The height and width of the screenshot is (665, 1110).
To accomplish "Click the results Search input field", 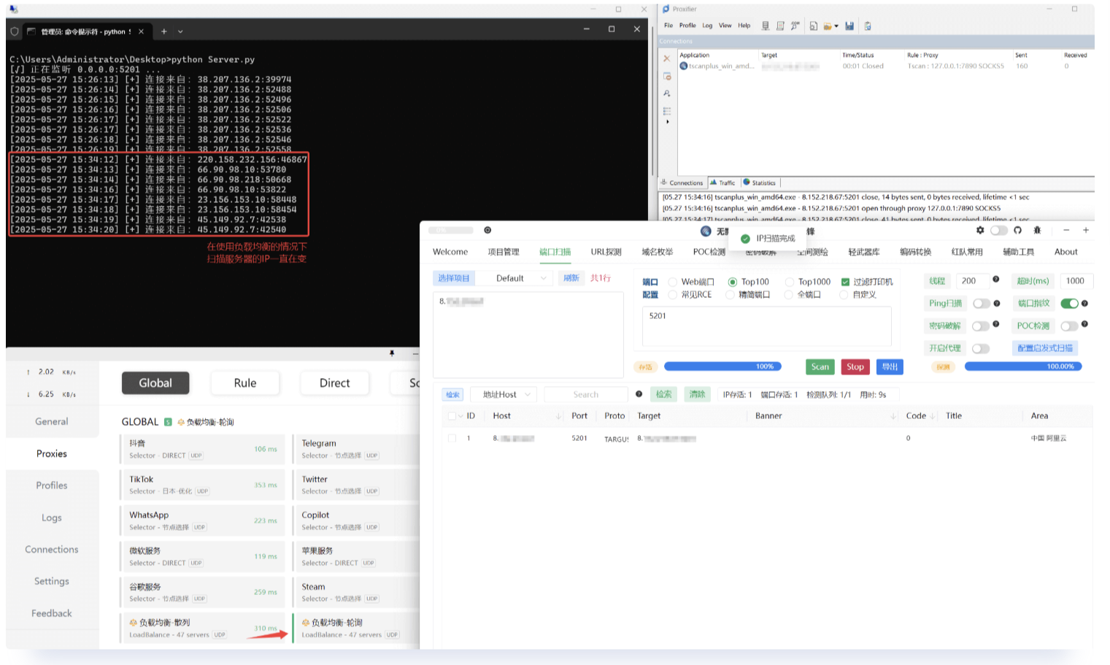I will pos(586,394).
